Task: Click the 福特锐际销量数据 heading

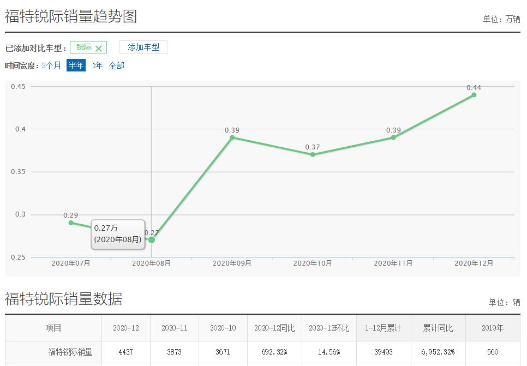Action: (x=63, y=299)
